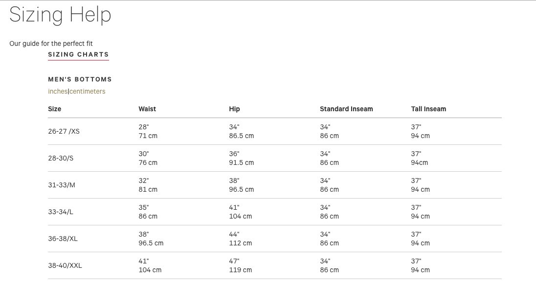Select the 28-30/S size row

[x=61, y=158]
